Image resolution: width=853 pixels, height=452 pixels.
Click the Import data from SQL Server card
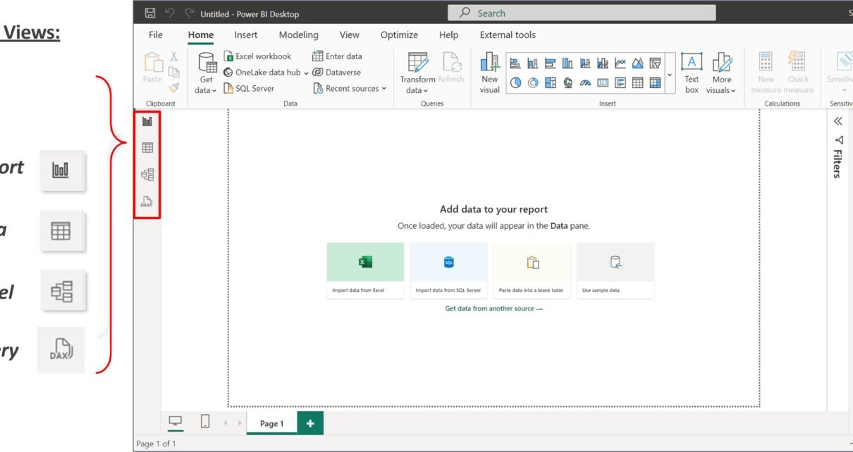(x=448, y=270)
